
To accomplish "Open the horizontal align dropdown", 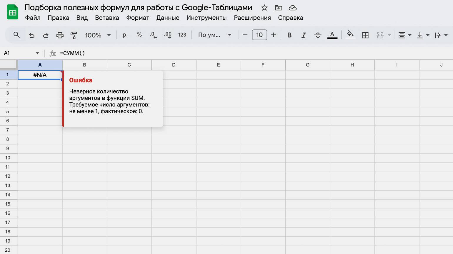I will click(x=405, y=35).
